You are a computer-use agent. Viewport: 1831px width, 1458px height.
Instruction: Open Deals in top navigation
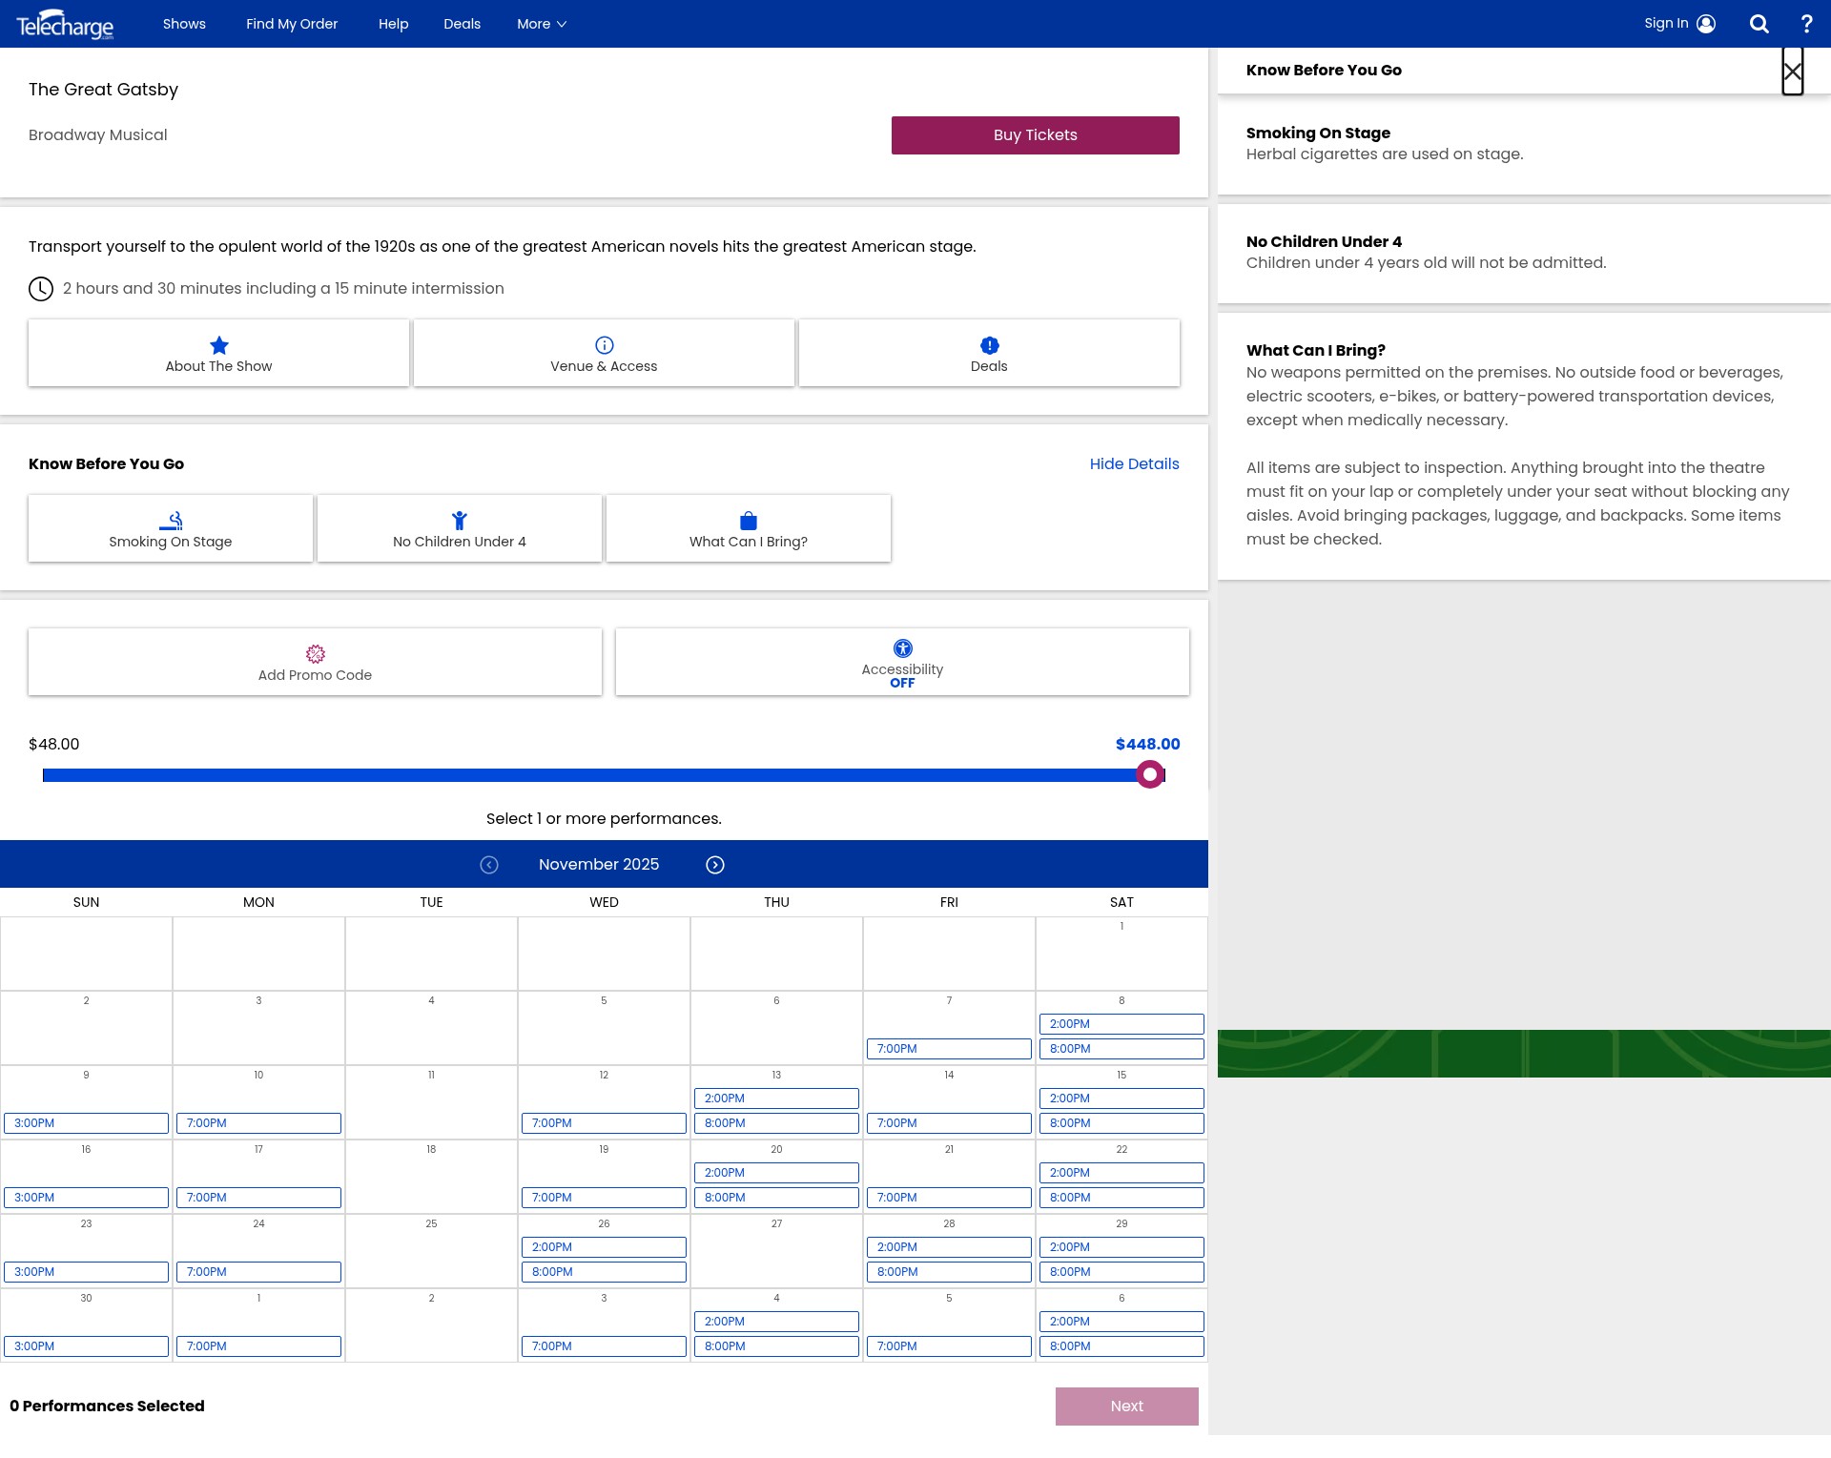coord(462,24)
